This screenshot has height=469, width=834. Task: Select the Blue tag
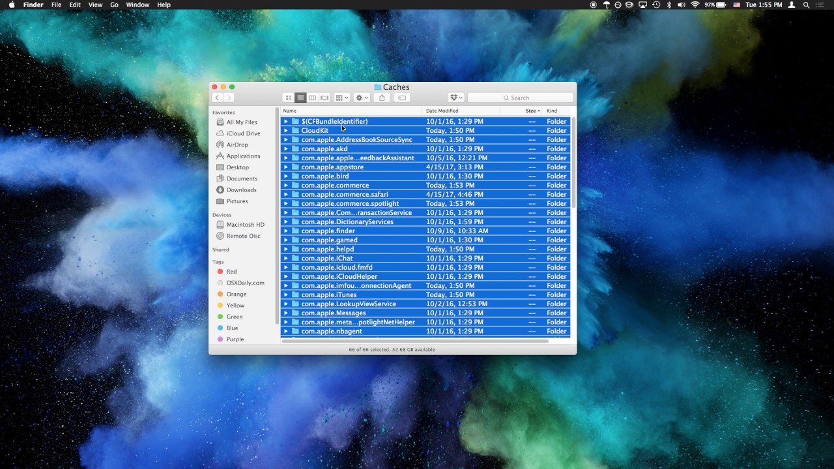[x=232, y=328]
